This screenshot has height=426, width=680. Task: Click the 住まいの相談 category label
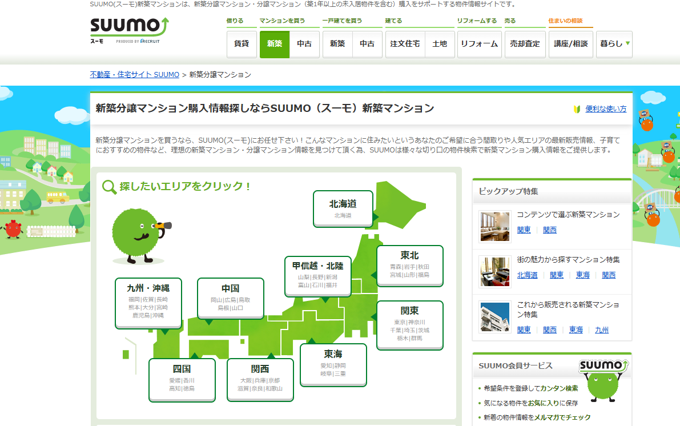click(565, 21)
